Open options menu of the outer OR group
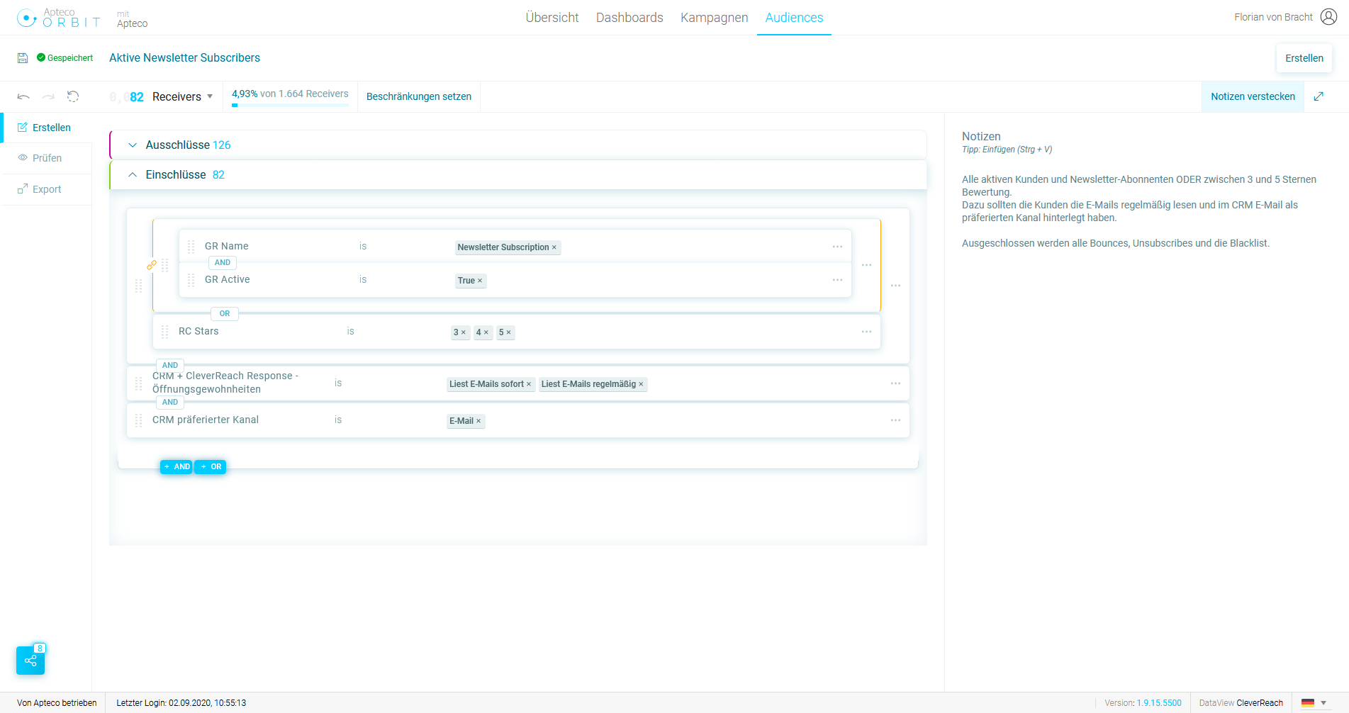Image resolution: width=1349 pixels, height=713 pixels. click(x=895, y=286)
